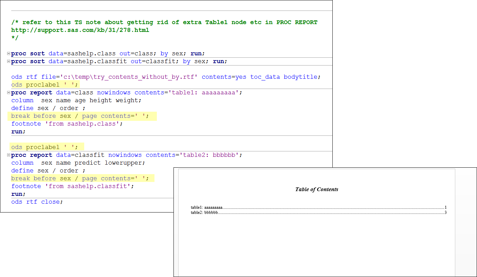This screenshot has height=277, width=477.
Task: Collapse the proc report data=class block
Action: [8, 93]
